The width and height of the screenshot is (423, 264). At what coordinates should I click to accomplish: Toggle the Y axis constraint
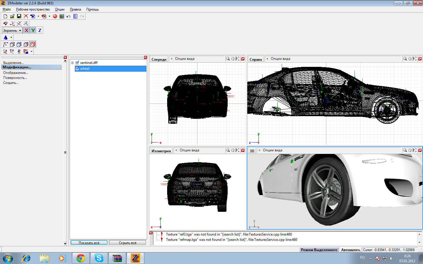(x=33, y=31)
